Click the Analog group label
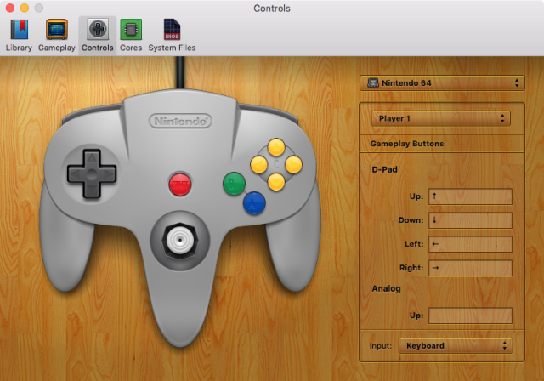544x381 pixels. pos(386,288)
